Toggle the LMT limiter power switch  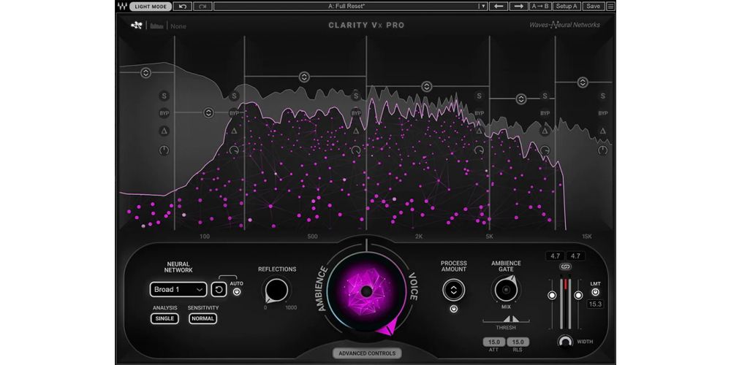[x=595, y=293]
